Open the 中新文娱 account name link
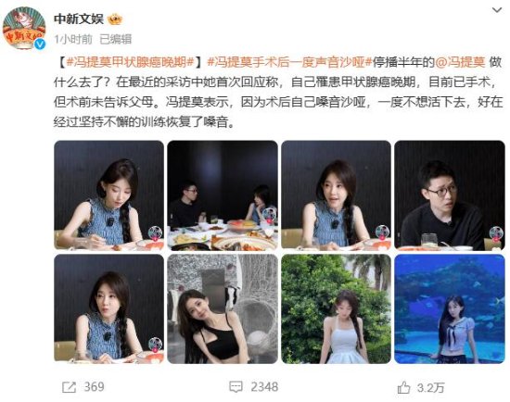This screenshot has width=510, height=402. [x=79, y=19]
